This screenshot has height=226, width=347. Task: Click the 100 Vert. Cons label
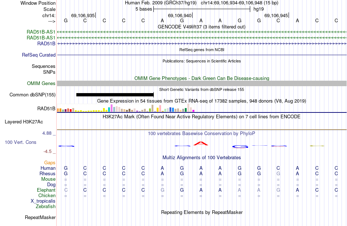tap(20, 142)
